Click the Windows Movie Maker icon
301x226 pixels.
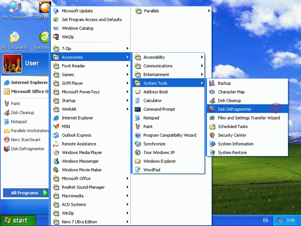[x=56, y=169]
